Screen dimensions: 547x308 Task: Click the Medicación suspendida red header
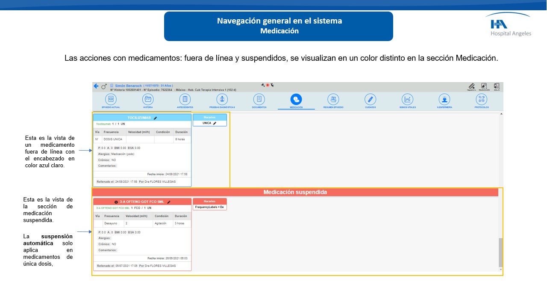pyautogui.click(x=295, y=192)
